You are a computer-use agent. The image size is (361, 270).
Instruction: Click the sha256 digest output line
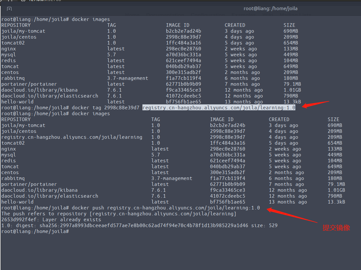pyautogui.click(x=139, y=225)
